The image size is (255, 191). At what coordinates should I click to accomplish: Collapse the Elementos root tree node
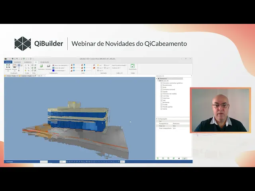coord(157,79)
